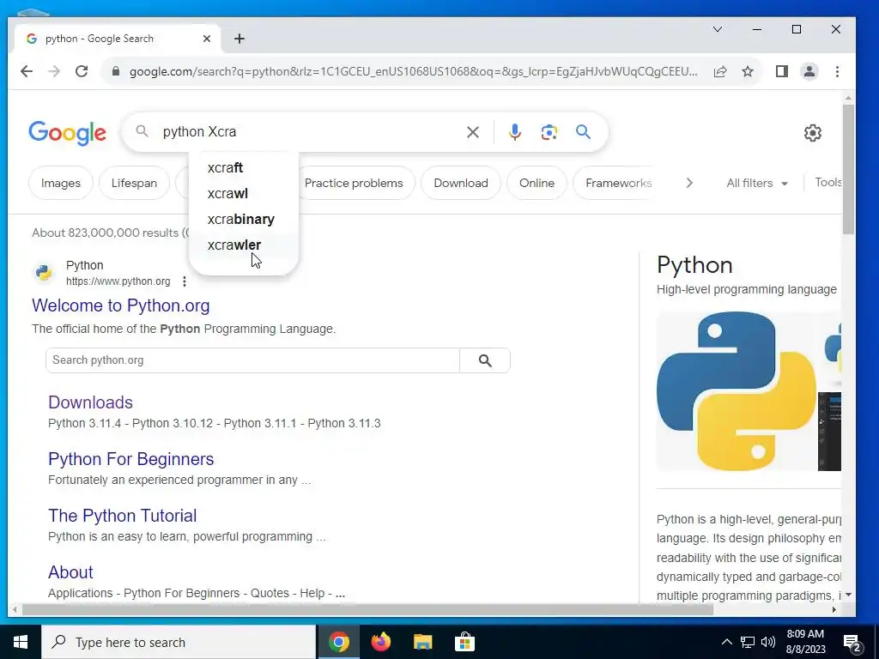Click the Chrome back arrow
The image size is (879, 659).
(x=27, y=71)
